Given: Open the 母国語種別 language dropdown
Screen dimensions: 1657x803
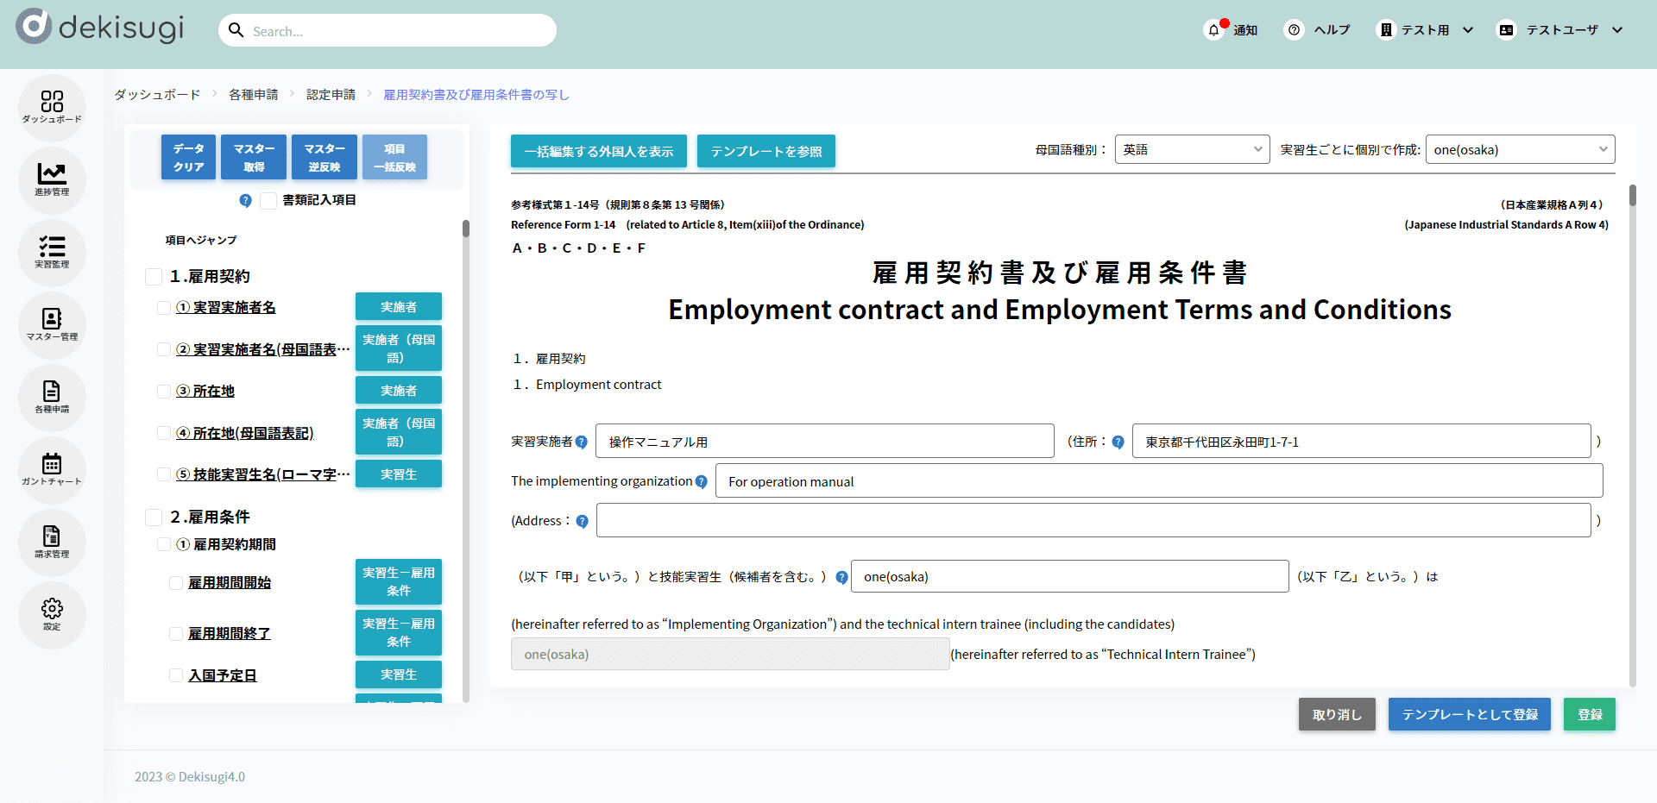Looking at the screenshot, I should pos(1191,149).
